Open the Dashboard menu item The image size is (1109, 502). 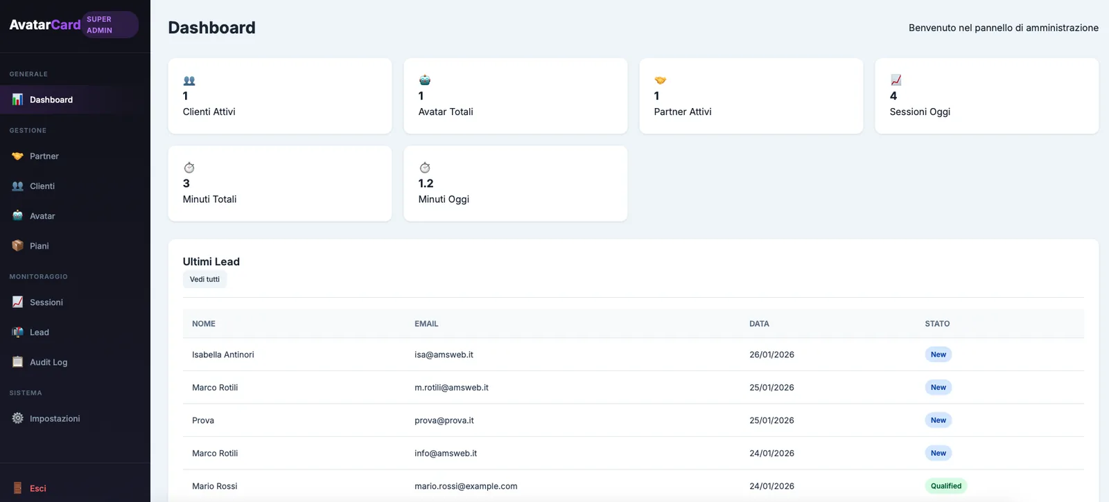click(75, 100)
